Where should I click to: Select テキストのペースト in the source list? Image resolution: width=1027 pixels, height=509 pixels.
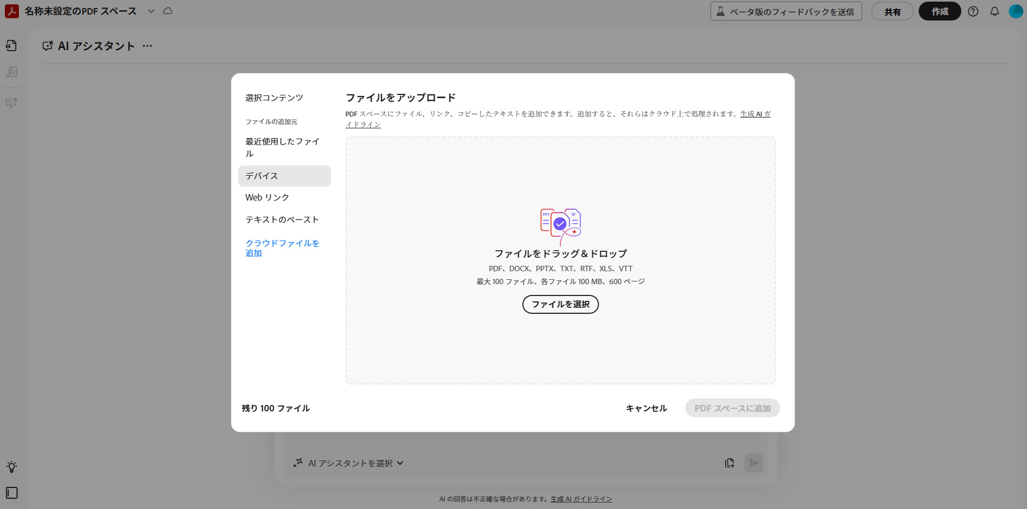pyautogui.click(x=282, y=219)
